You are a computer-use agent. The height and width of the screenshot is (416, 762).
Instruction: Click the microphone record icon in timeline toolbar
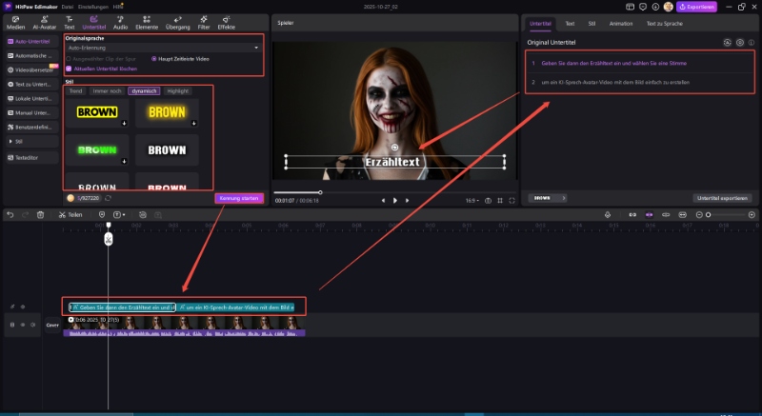pyautogui.click(x=608, y=214)
